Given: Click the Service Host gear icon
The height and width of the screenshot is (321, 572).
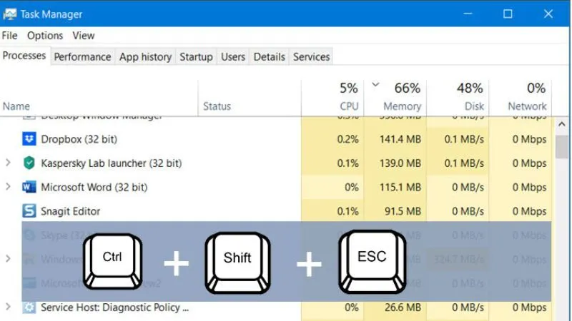Looking at the screenshot, I should coord(29,307).
